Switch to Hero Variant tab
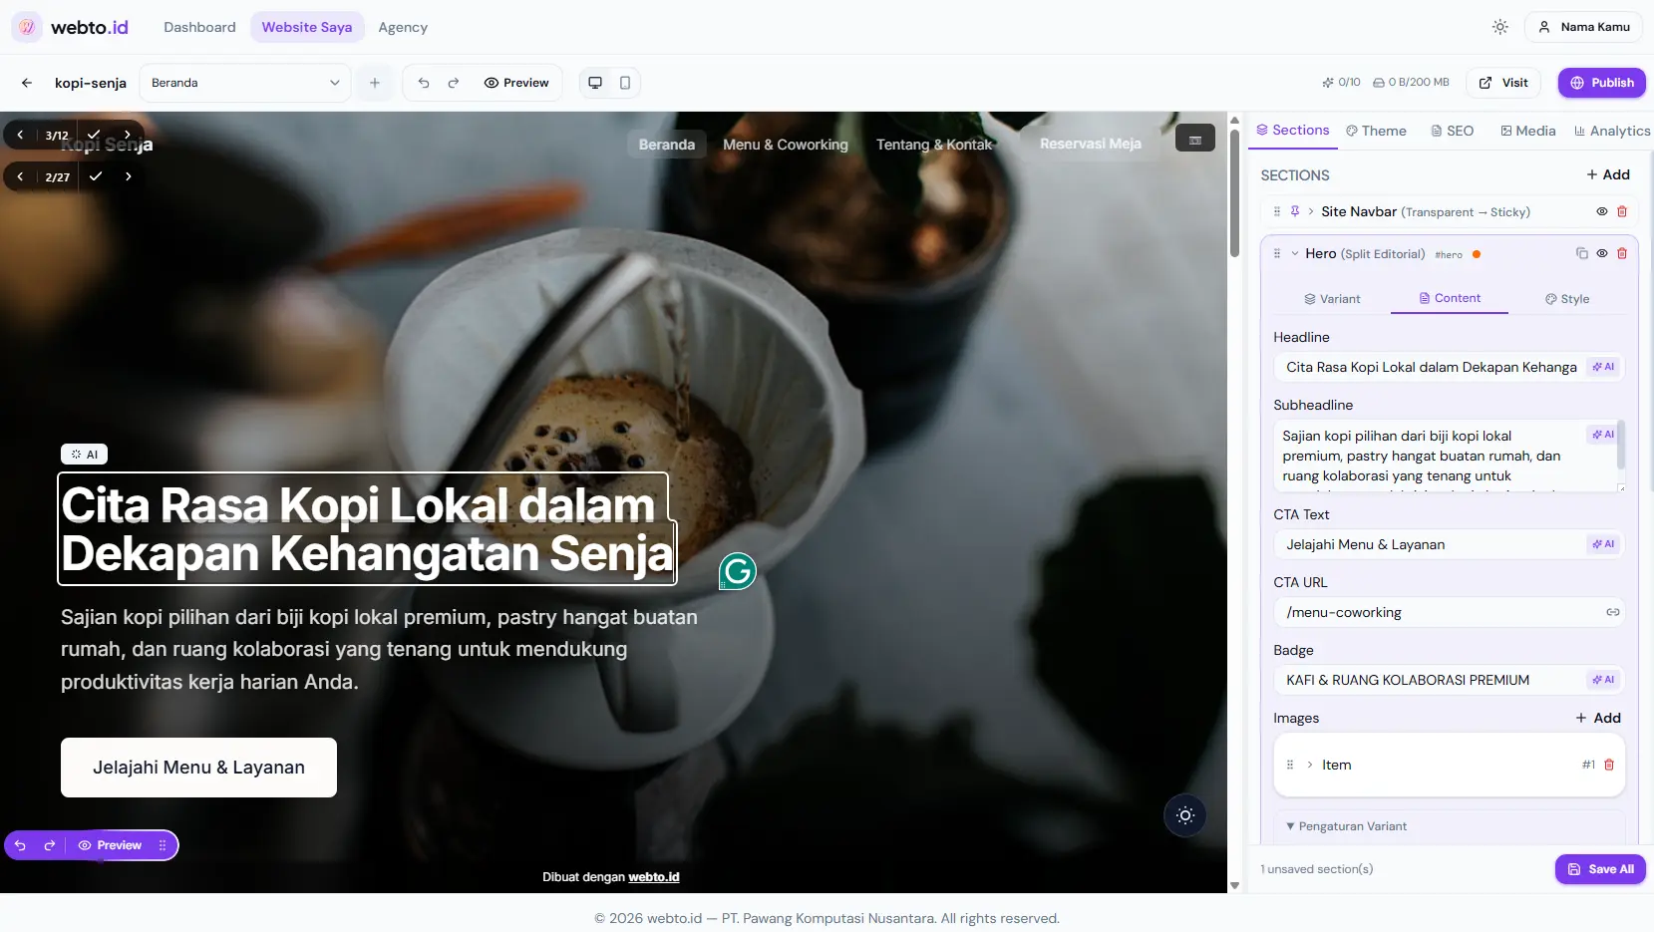 1332,299
